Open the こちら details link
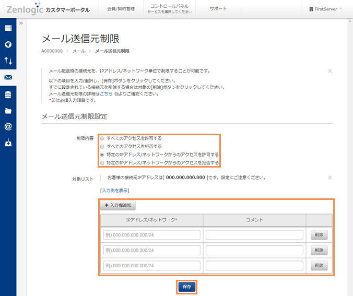Screen dimensions: 353x296 (106, 94)
